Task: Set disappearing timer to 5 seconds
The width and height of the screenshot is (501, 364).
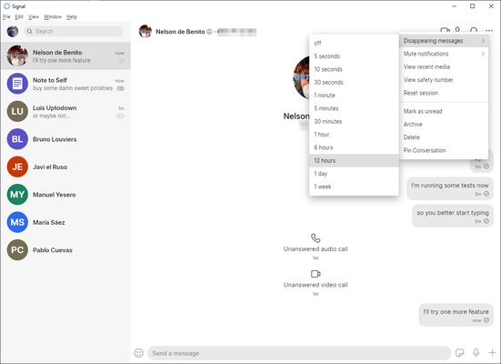Action: [354, 56]
